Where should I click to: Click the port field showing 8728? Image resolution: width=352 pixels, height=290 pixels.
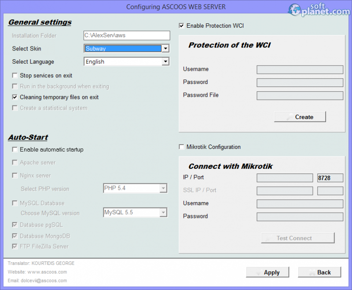(x=330, y=178)
